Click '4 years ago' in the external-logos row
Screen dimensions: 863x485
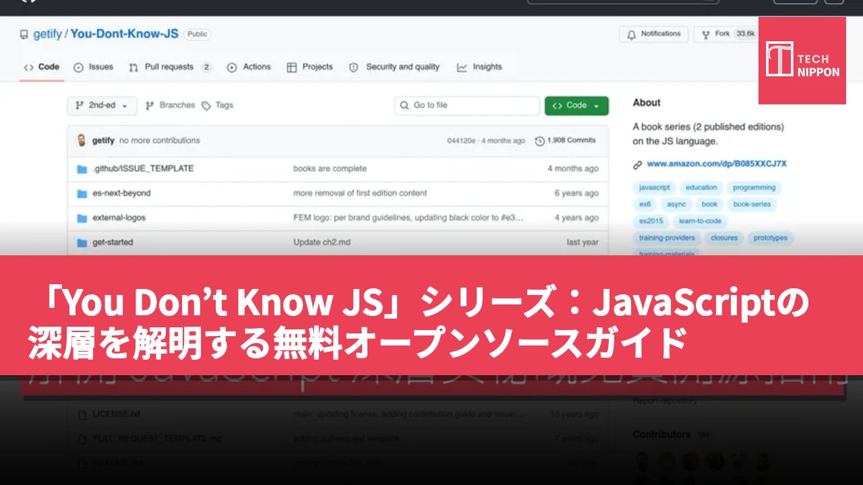click(576, 218)
